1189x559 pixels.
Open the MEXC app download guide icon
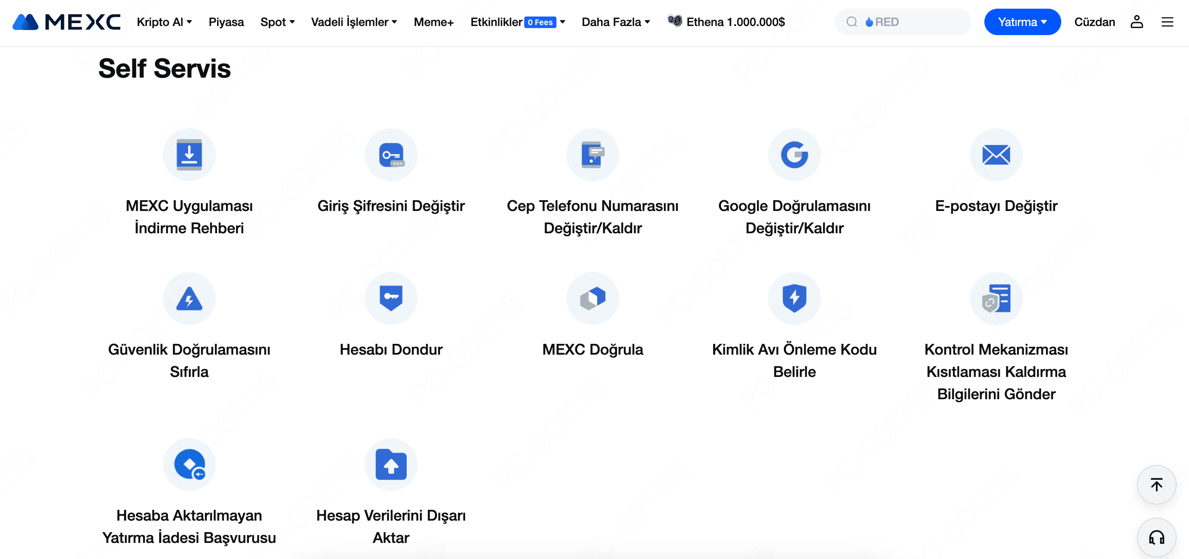(x=189, y=155)
